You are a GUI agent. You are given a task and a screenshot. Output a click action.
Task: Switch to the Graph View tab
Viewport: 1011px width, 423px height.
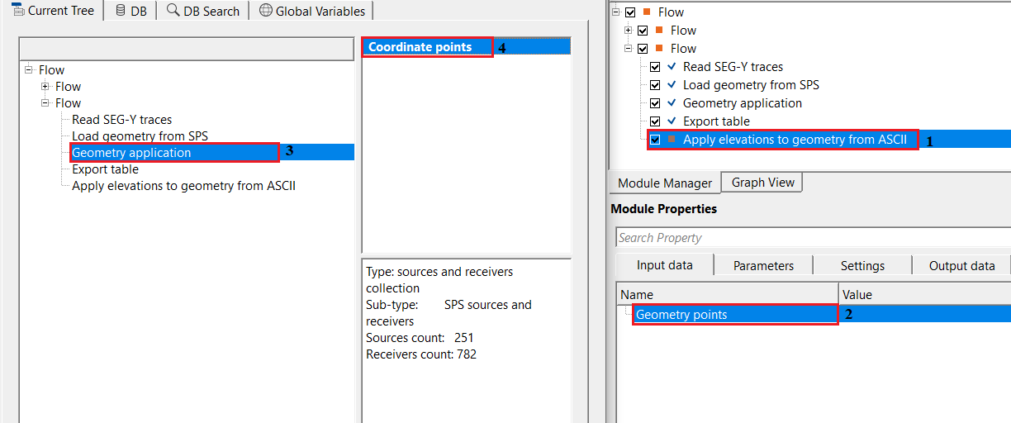click(762, 183)
